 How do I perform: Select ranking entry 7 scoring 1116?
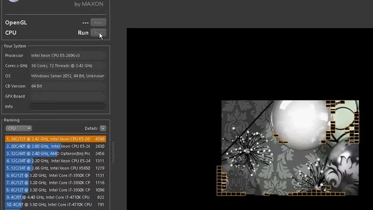point(55,183)
